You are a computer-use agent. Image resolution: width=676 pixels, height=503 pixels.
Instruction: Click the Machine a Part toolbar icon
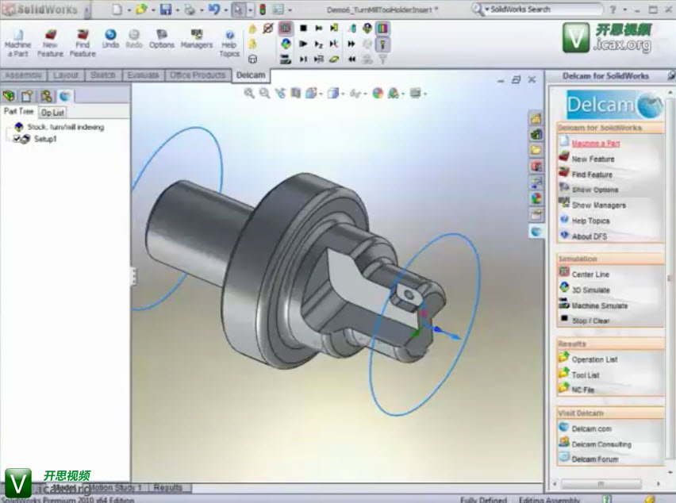(17, 43)
